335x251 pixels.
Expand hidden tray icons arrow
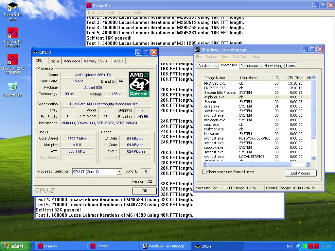(298, 246)
